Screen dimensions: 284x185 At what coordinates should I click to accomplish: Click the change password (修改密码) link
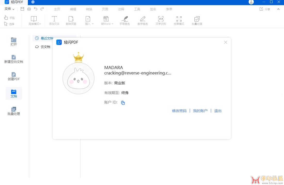click(179, 111)
